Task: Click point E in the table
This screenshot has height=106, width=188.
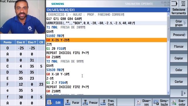Action: tap(8, 78)
